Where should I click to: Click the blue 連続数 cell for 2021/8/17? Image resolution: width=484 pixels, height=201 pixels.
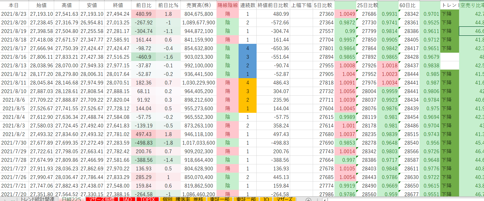(247, 48)
